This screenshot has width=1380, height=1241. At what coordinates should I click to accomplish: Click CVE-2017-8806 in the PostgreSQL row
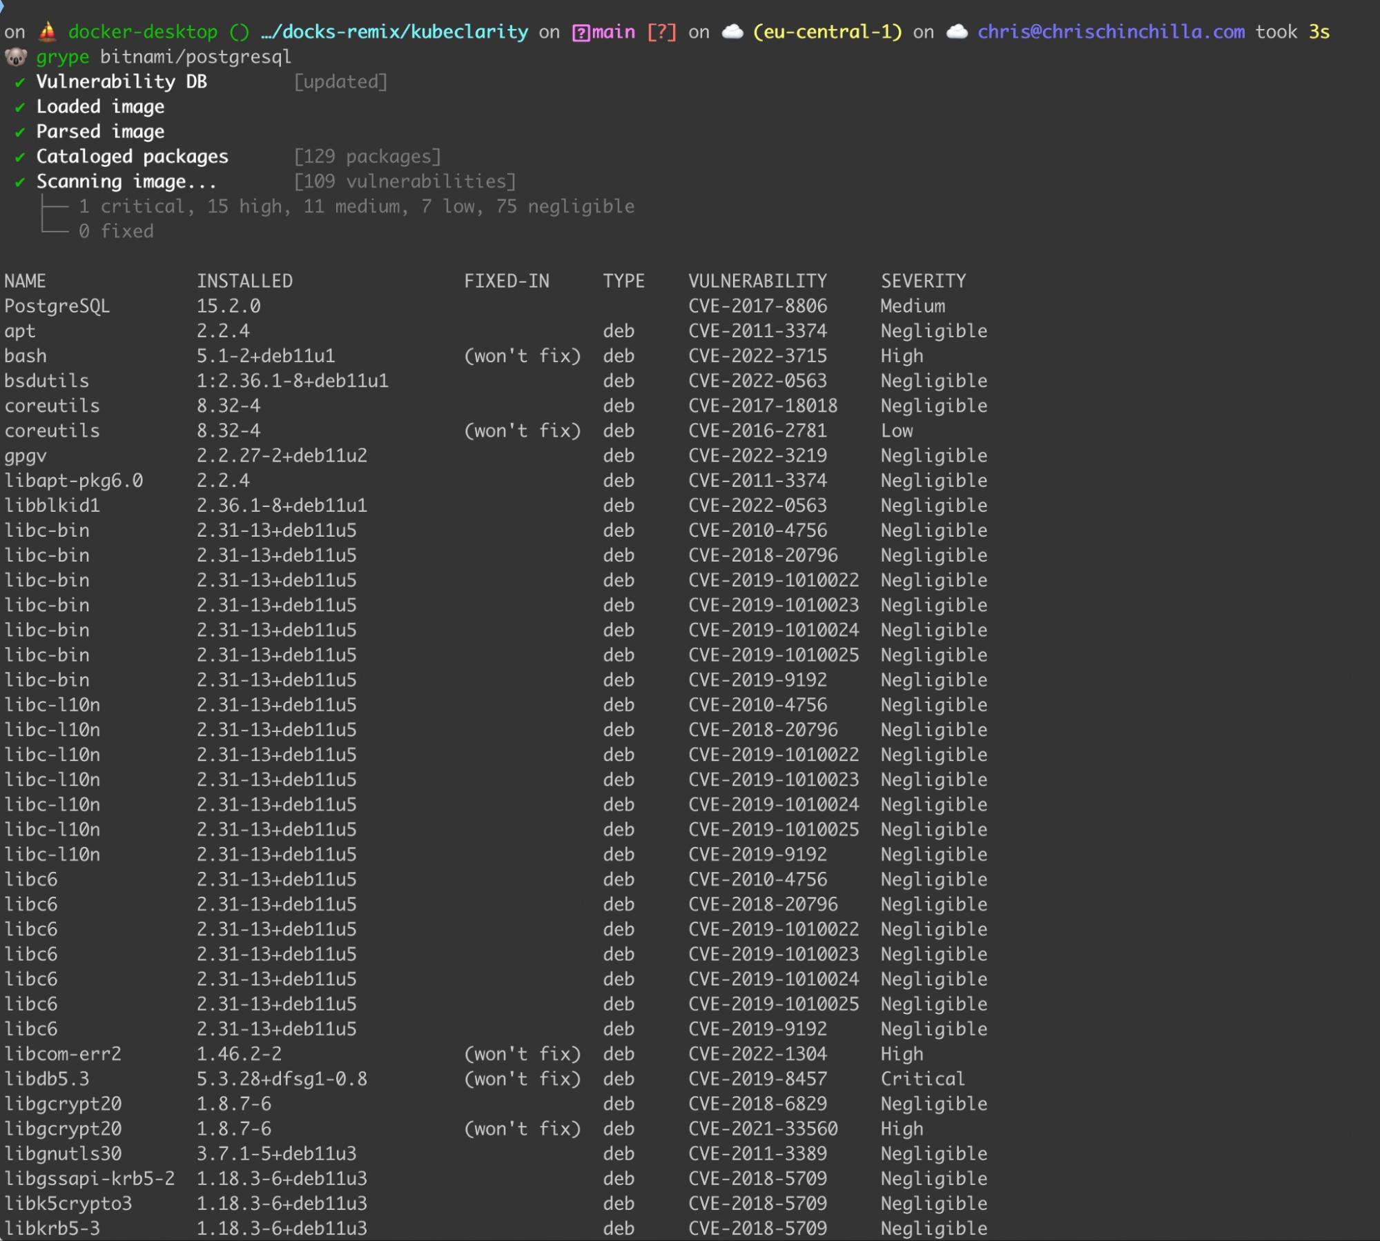(x=757, y=306)
